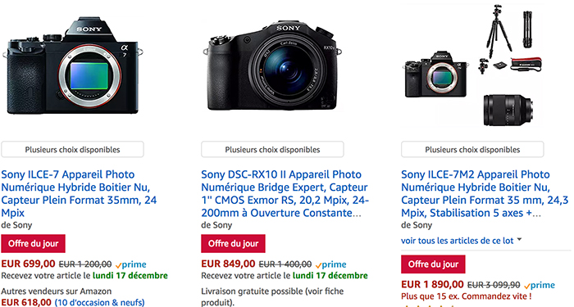This screenshot has height=307, width=574.
Task: Open the Sony ILCE-7M2 bundle image
Action: [472, 65]
